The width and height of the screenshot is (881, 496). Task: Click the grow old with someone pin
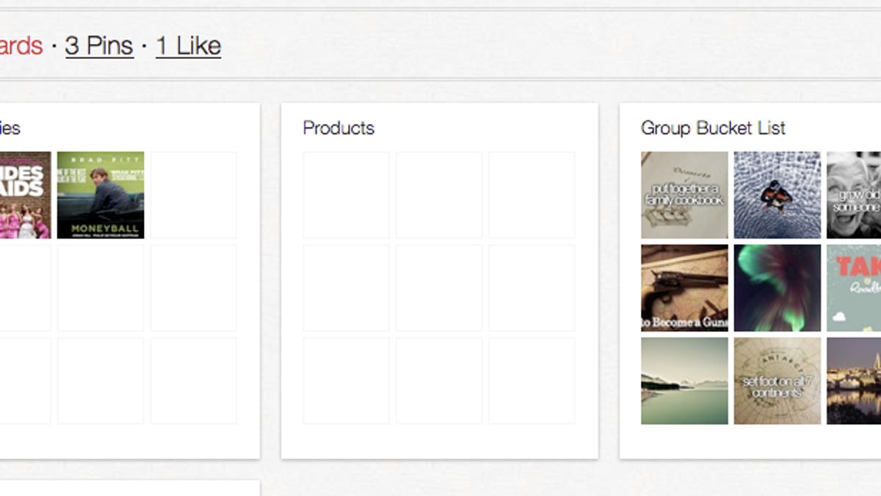[x=855, y=195]
